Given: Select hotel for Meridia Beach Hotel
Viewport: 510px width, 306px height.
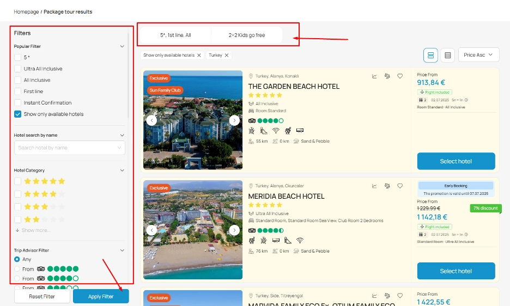Looking at the screenshot, I should [456, 271].
